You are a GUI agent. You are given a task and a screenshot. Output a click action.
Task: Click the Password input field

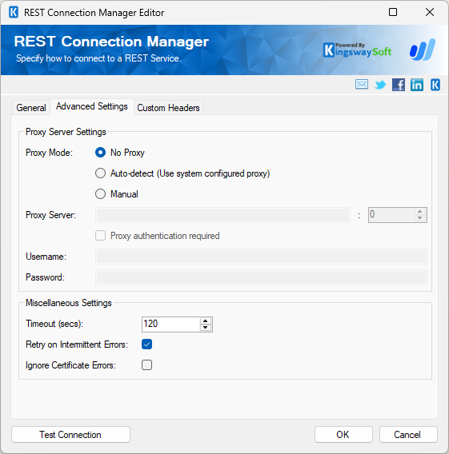(261, 277)
